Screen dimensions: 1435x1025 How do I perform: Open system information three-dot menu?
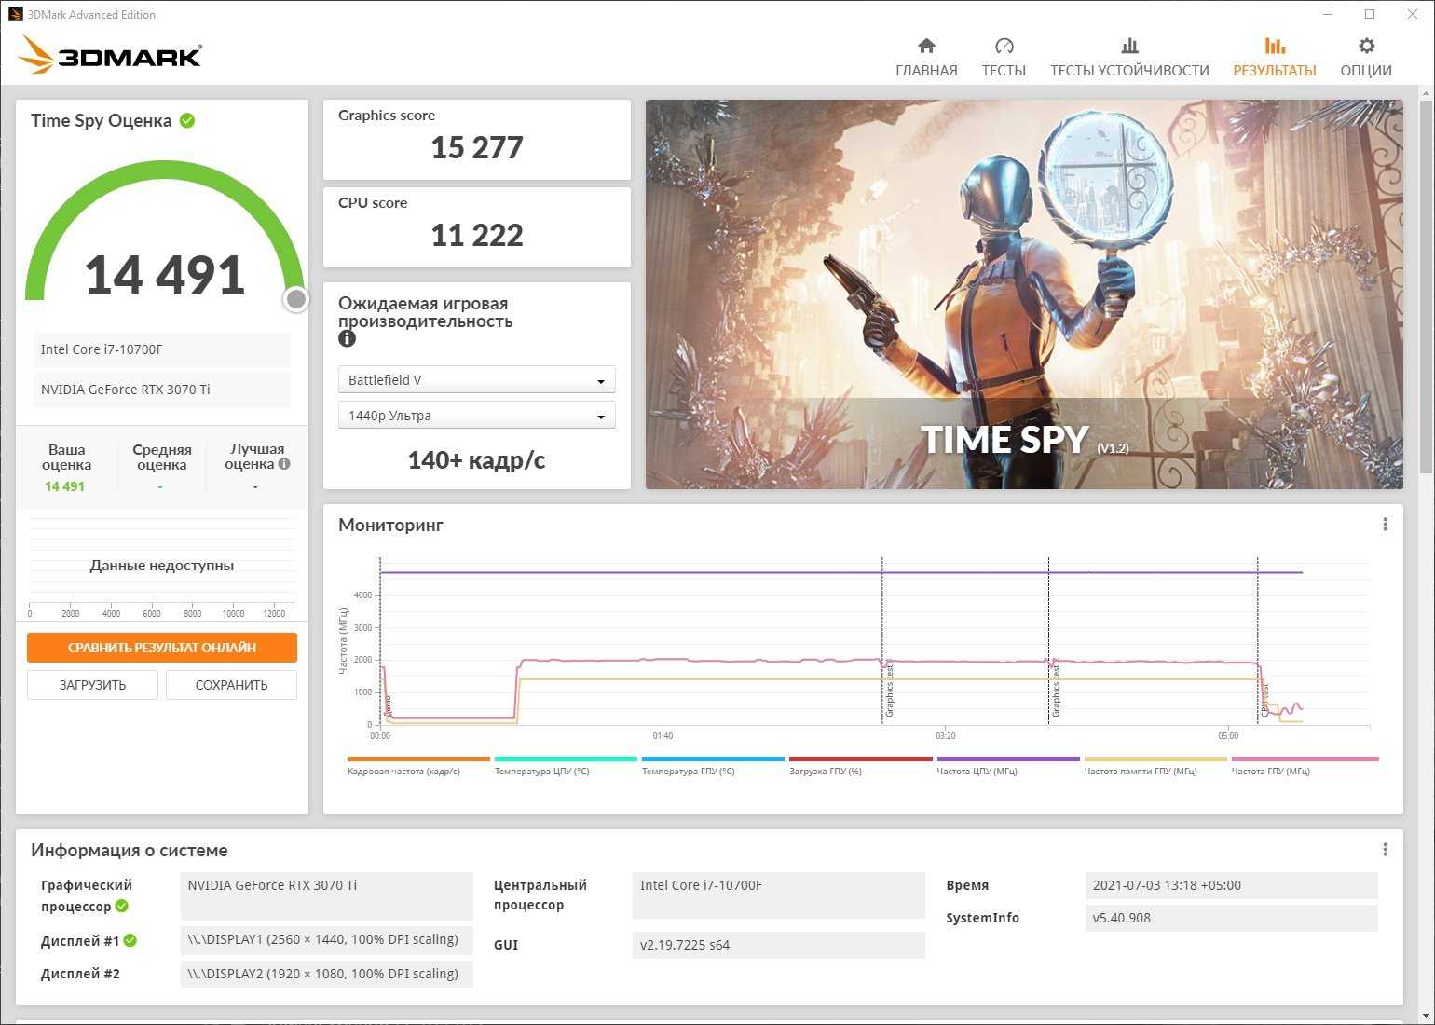tap(1385, 850)
